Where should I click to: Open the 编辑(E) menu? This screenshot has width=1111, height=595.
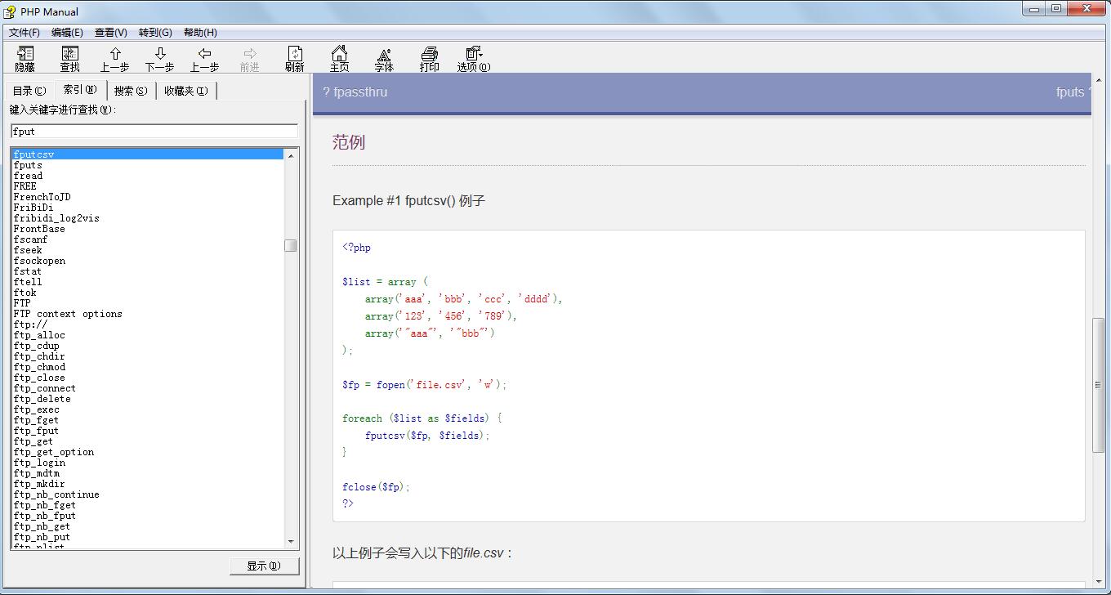pos(67,33)
